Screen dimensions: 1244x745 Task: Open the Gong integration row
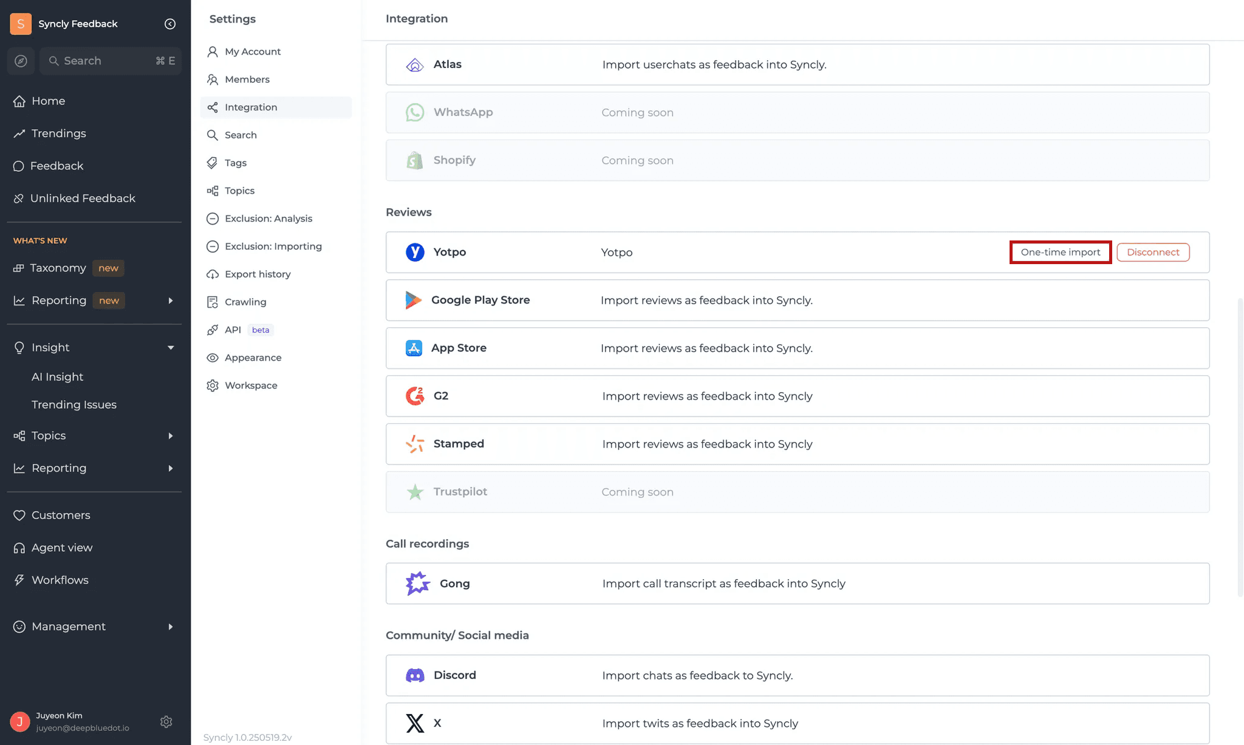click(x=798, y=583)
